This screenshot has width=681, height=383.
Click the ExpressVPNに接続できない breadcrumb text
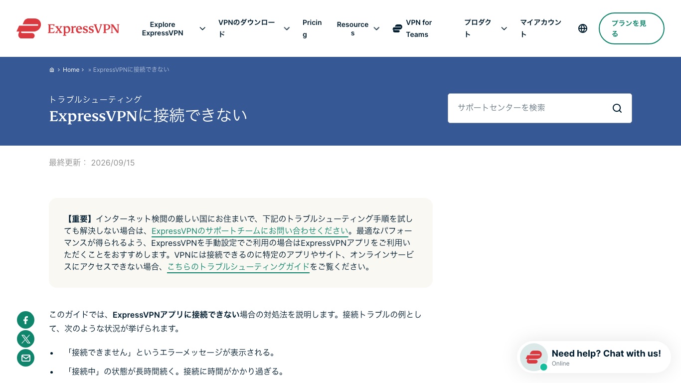(131, 70)
